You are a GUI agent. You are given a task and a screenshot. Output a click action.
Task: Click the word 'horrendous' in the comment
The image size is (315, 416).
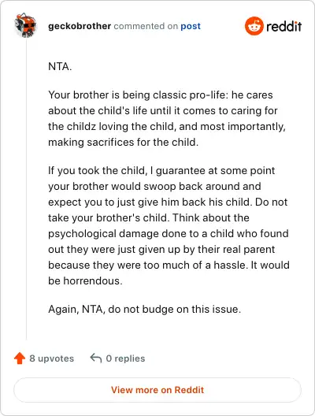click(91, 280)
